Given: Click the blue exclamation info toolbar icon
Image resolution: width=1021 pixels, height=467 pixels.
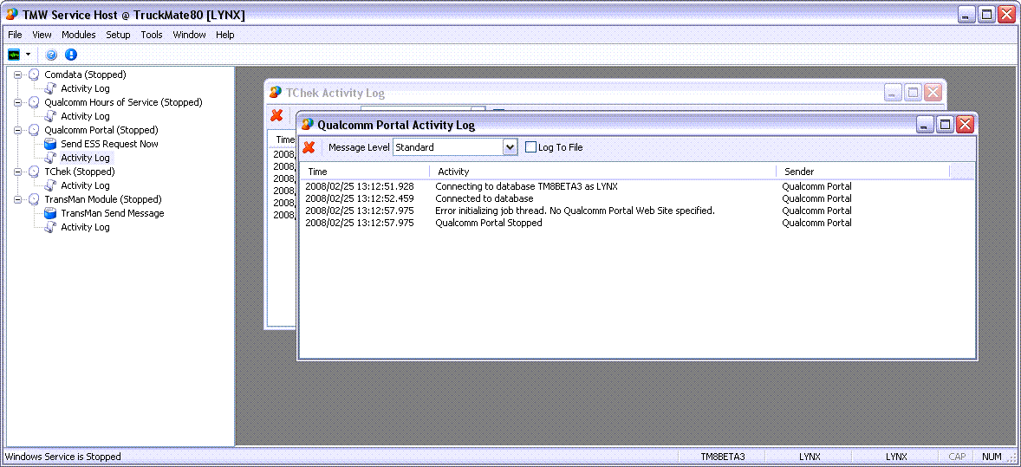Looking at the screenshot, I should point(71,55).
